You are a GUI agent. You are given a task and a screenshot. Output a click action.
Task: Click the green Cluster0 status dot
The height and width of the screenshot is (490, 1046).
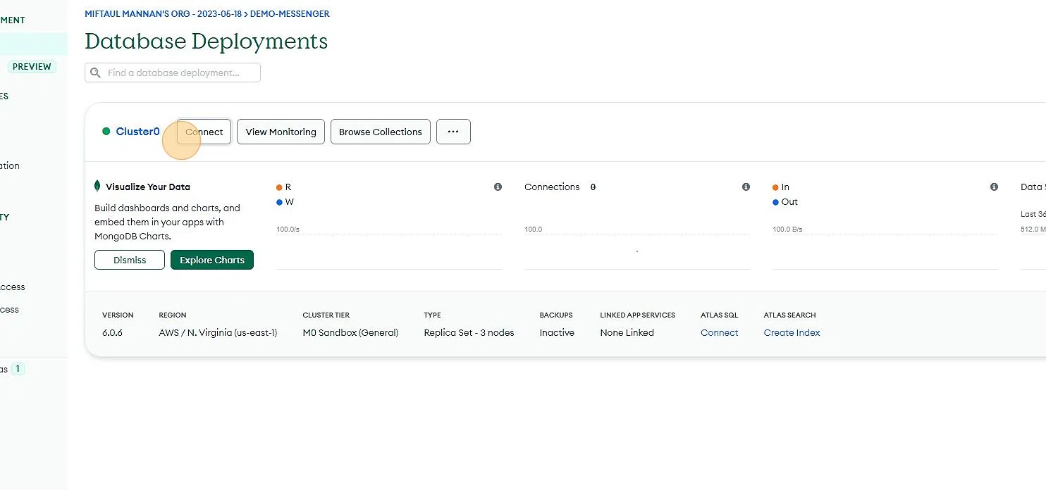point(106,131)
